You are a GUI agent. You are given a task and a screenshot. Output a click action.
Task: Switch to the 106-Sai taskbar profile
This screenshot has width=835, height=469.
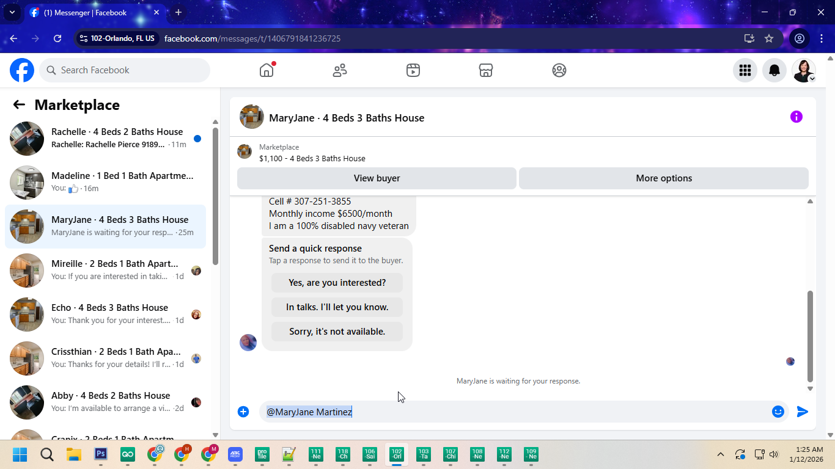click(370, 454)
